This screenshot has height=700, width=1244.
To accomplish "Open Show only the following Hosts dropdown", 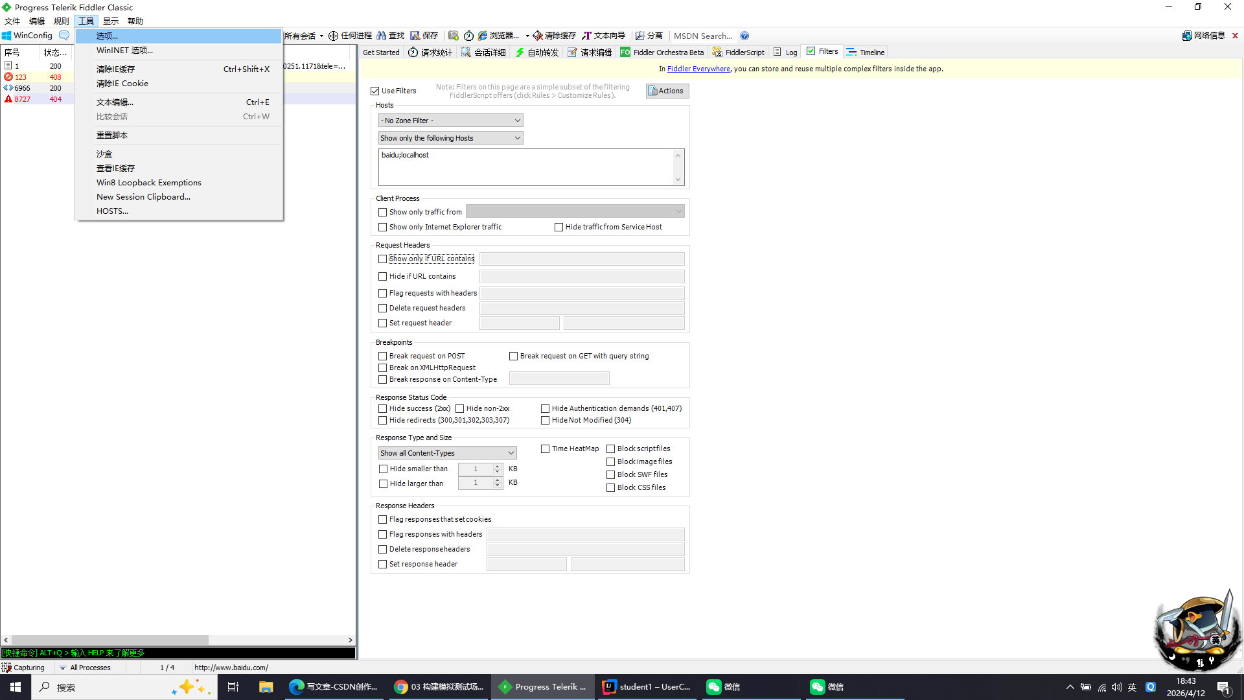I will tap(451, 138).
